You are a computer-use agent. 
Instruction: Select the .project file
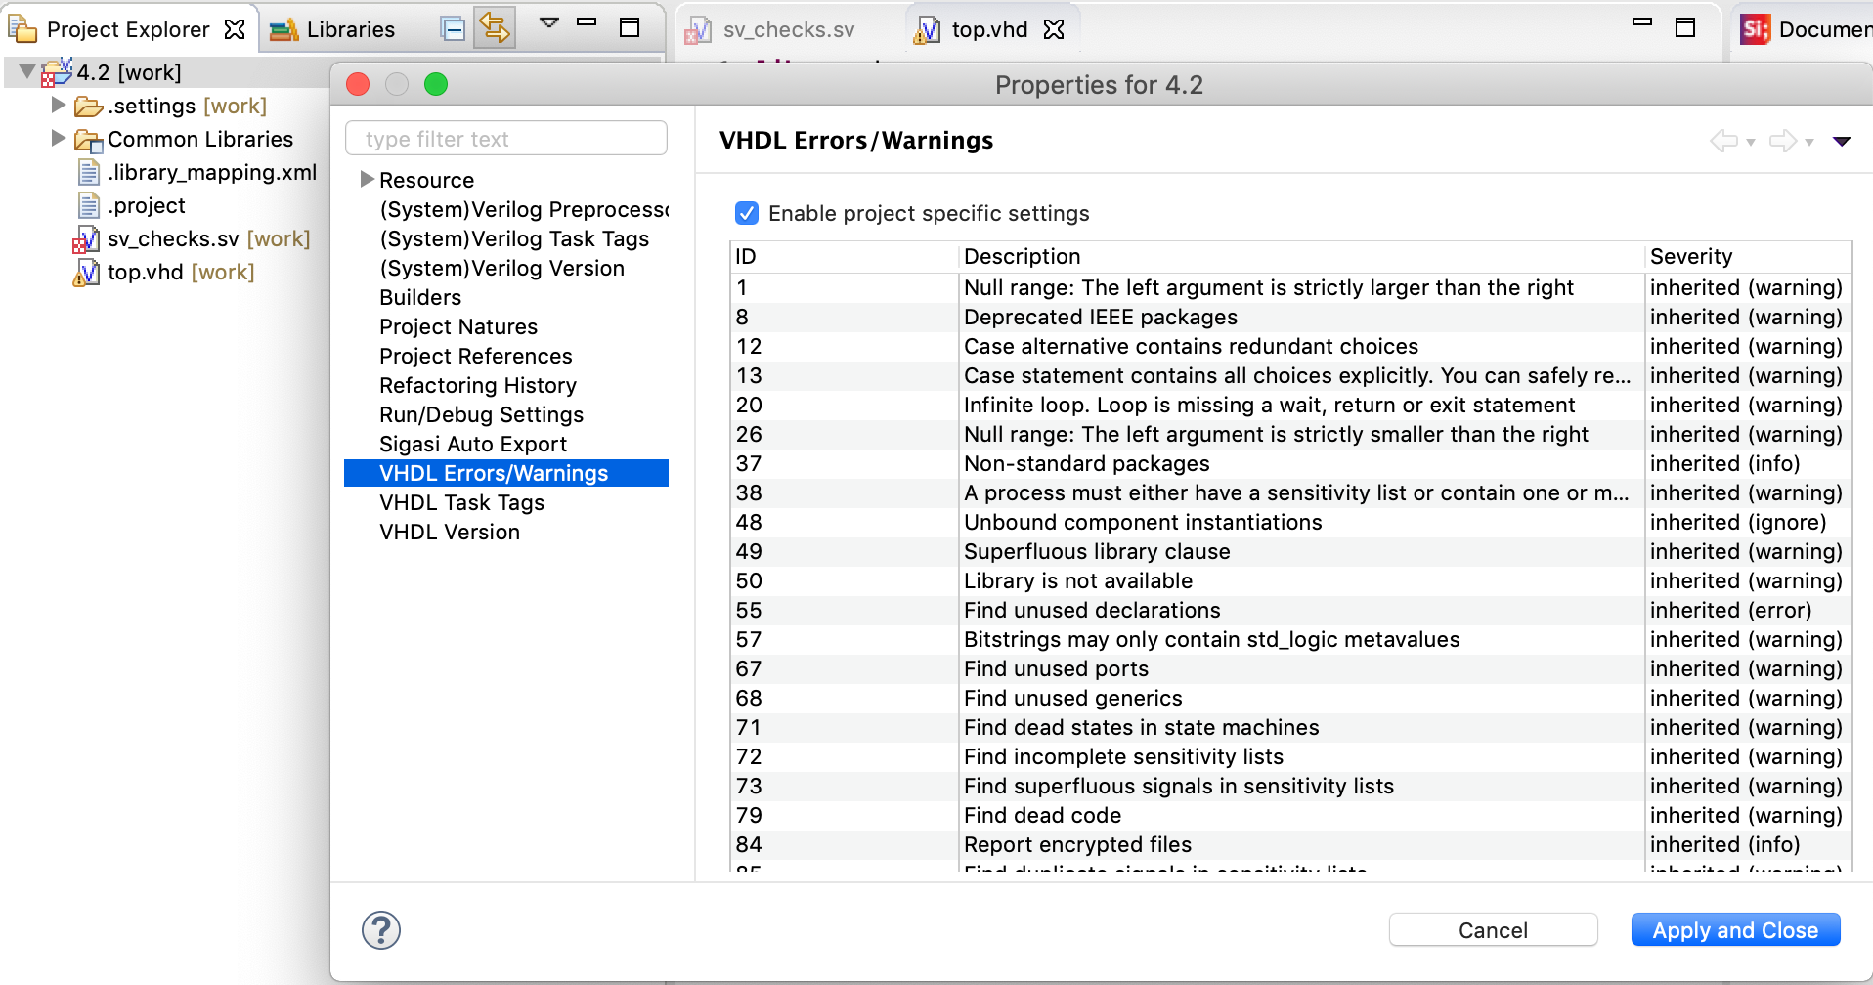click(146, 205)
